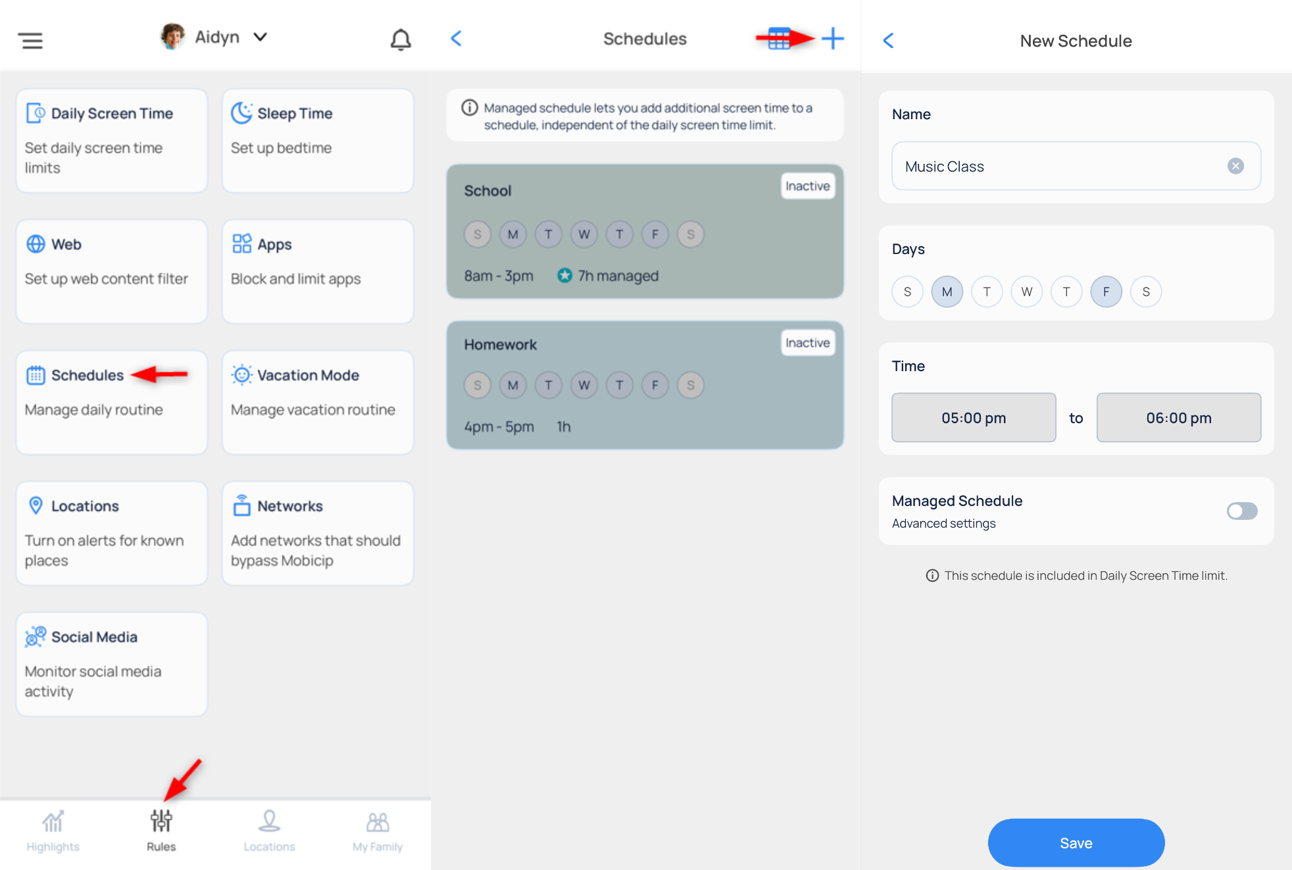The width and height of the screenshot is (1292, 870).
Task: Click the 8am - 3pm time text
Action: pos(499,275)
